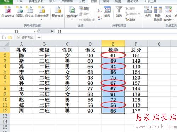Click cell D6 containing 48

pos(90,77)
